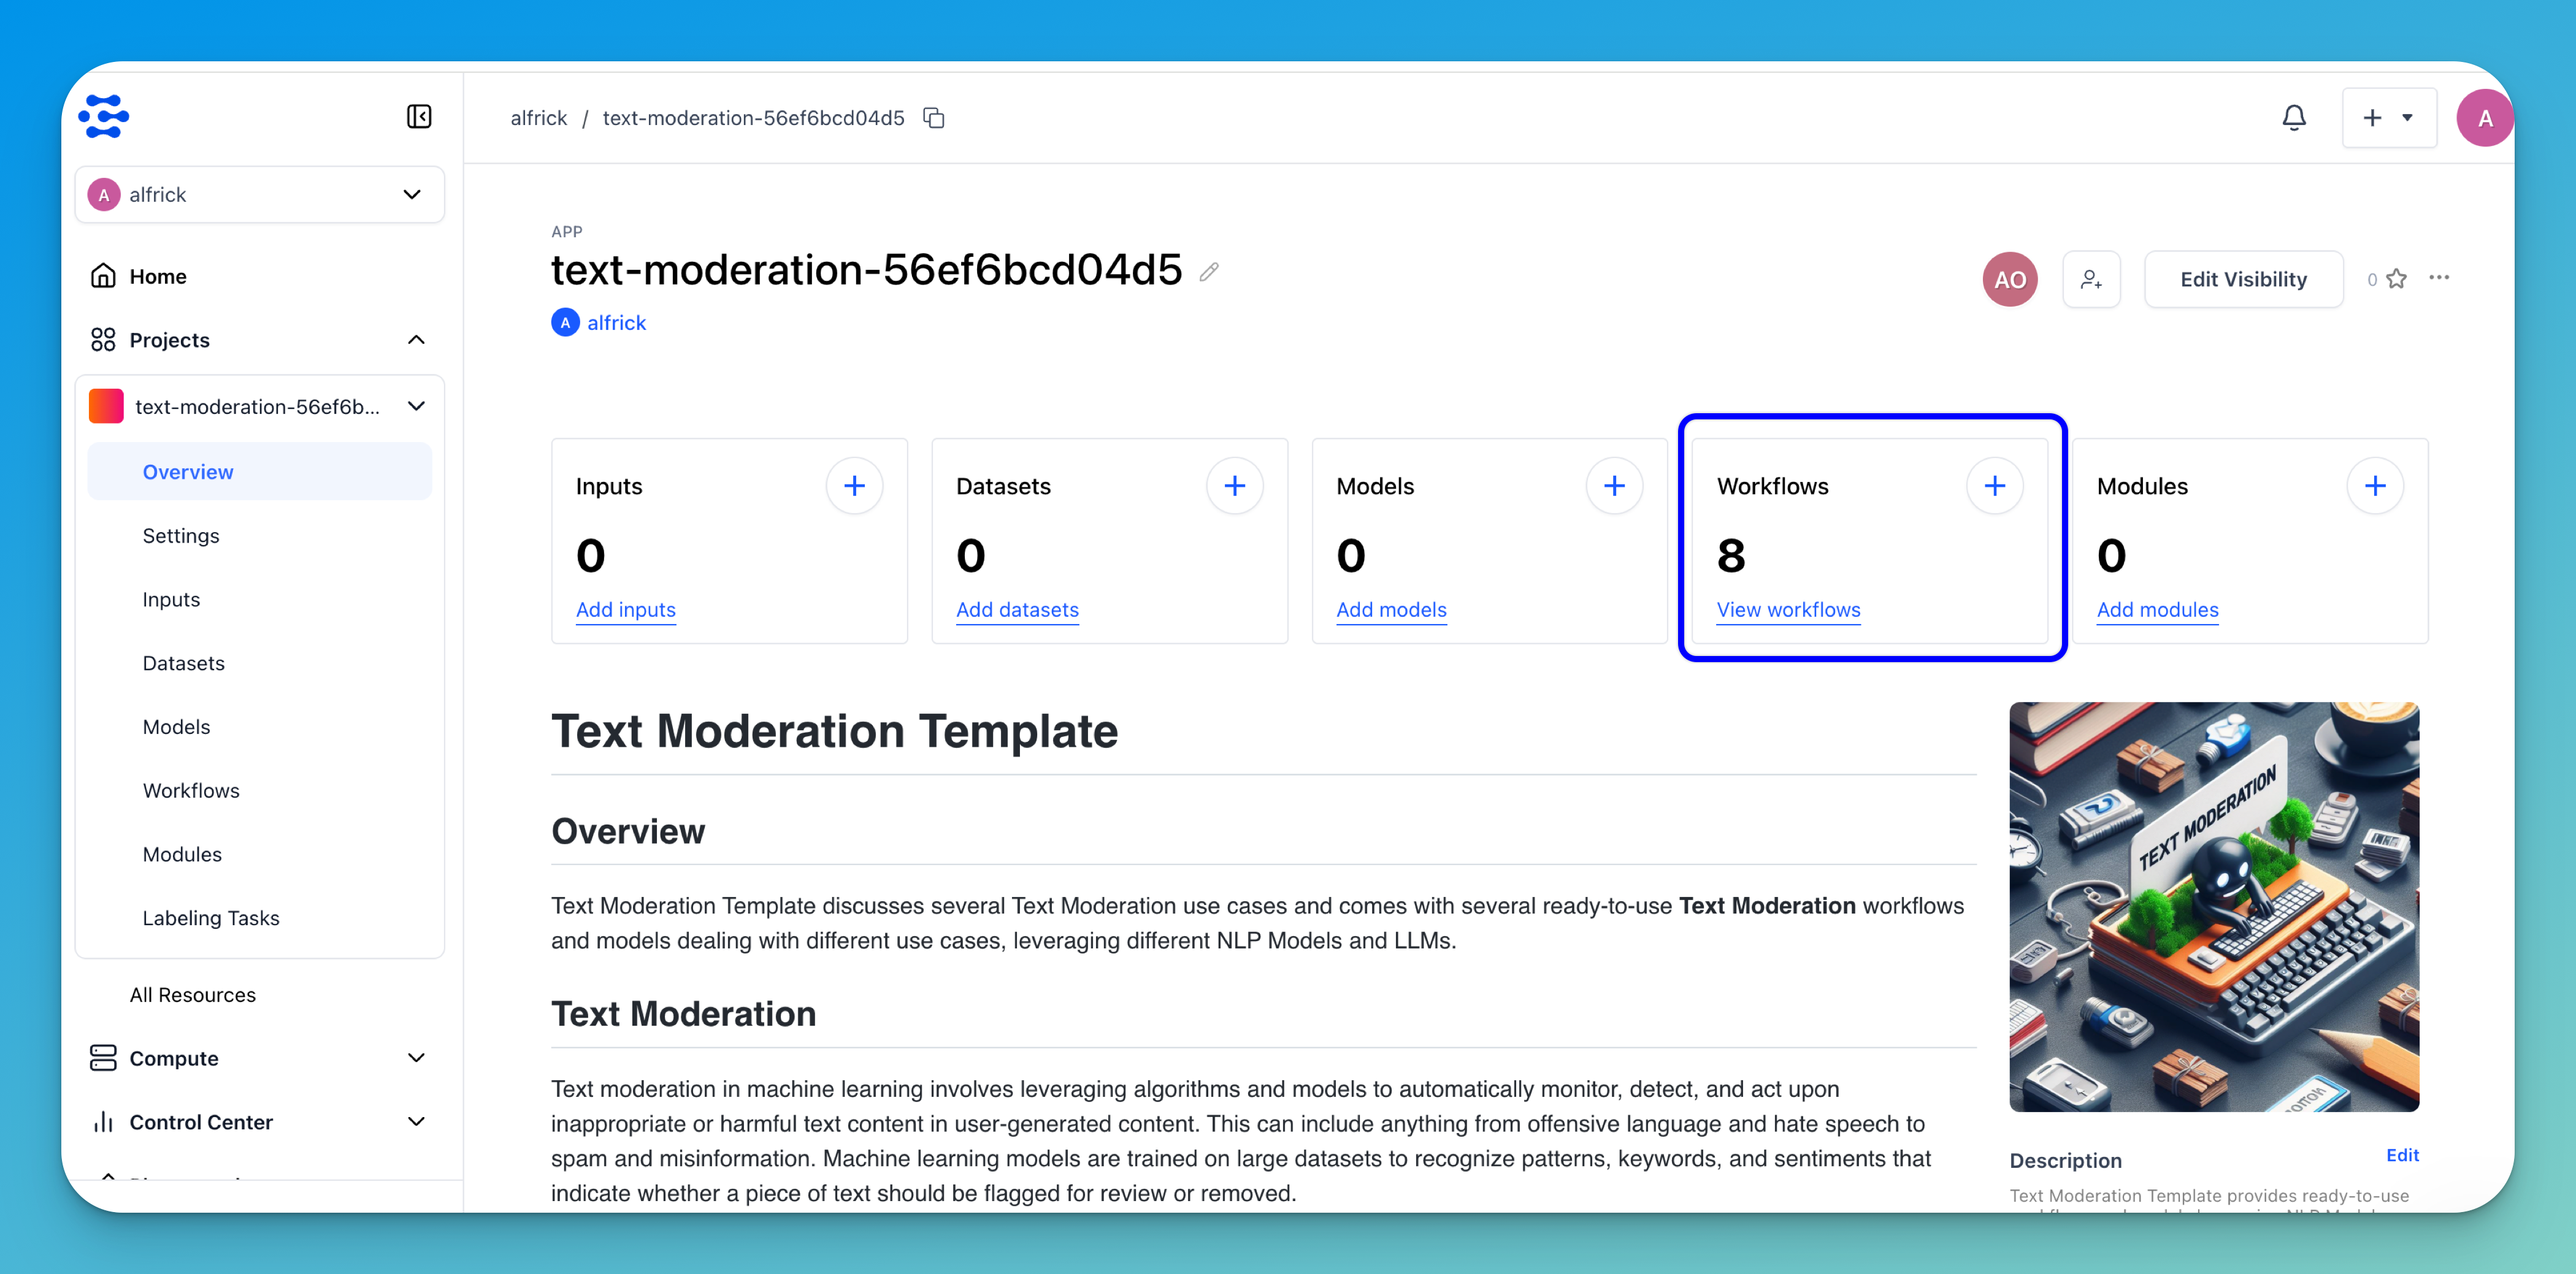
Task: Open Labeling Tasks in the sidebar
Action: [211, 917]
